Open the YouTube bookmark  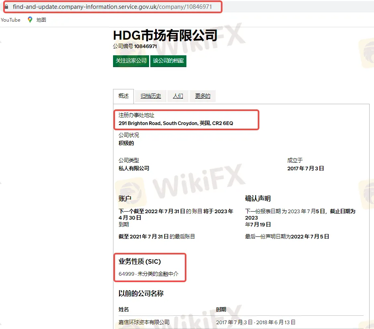click(10, 20)
